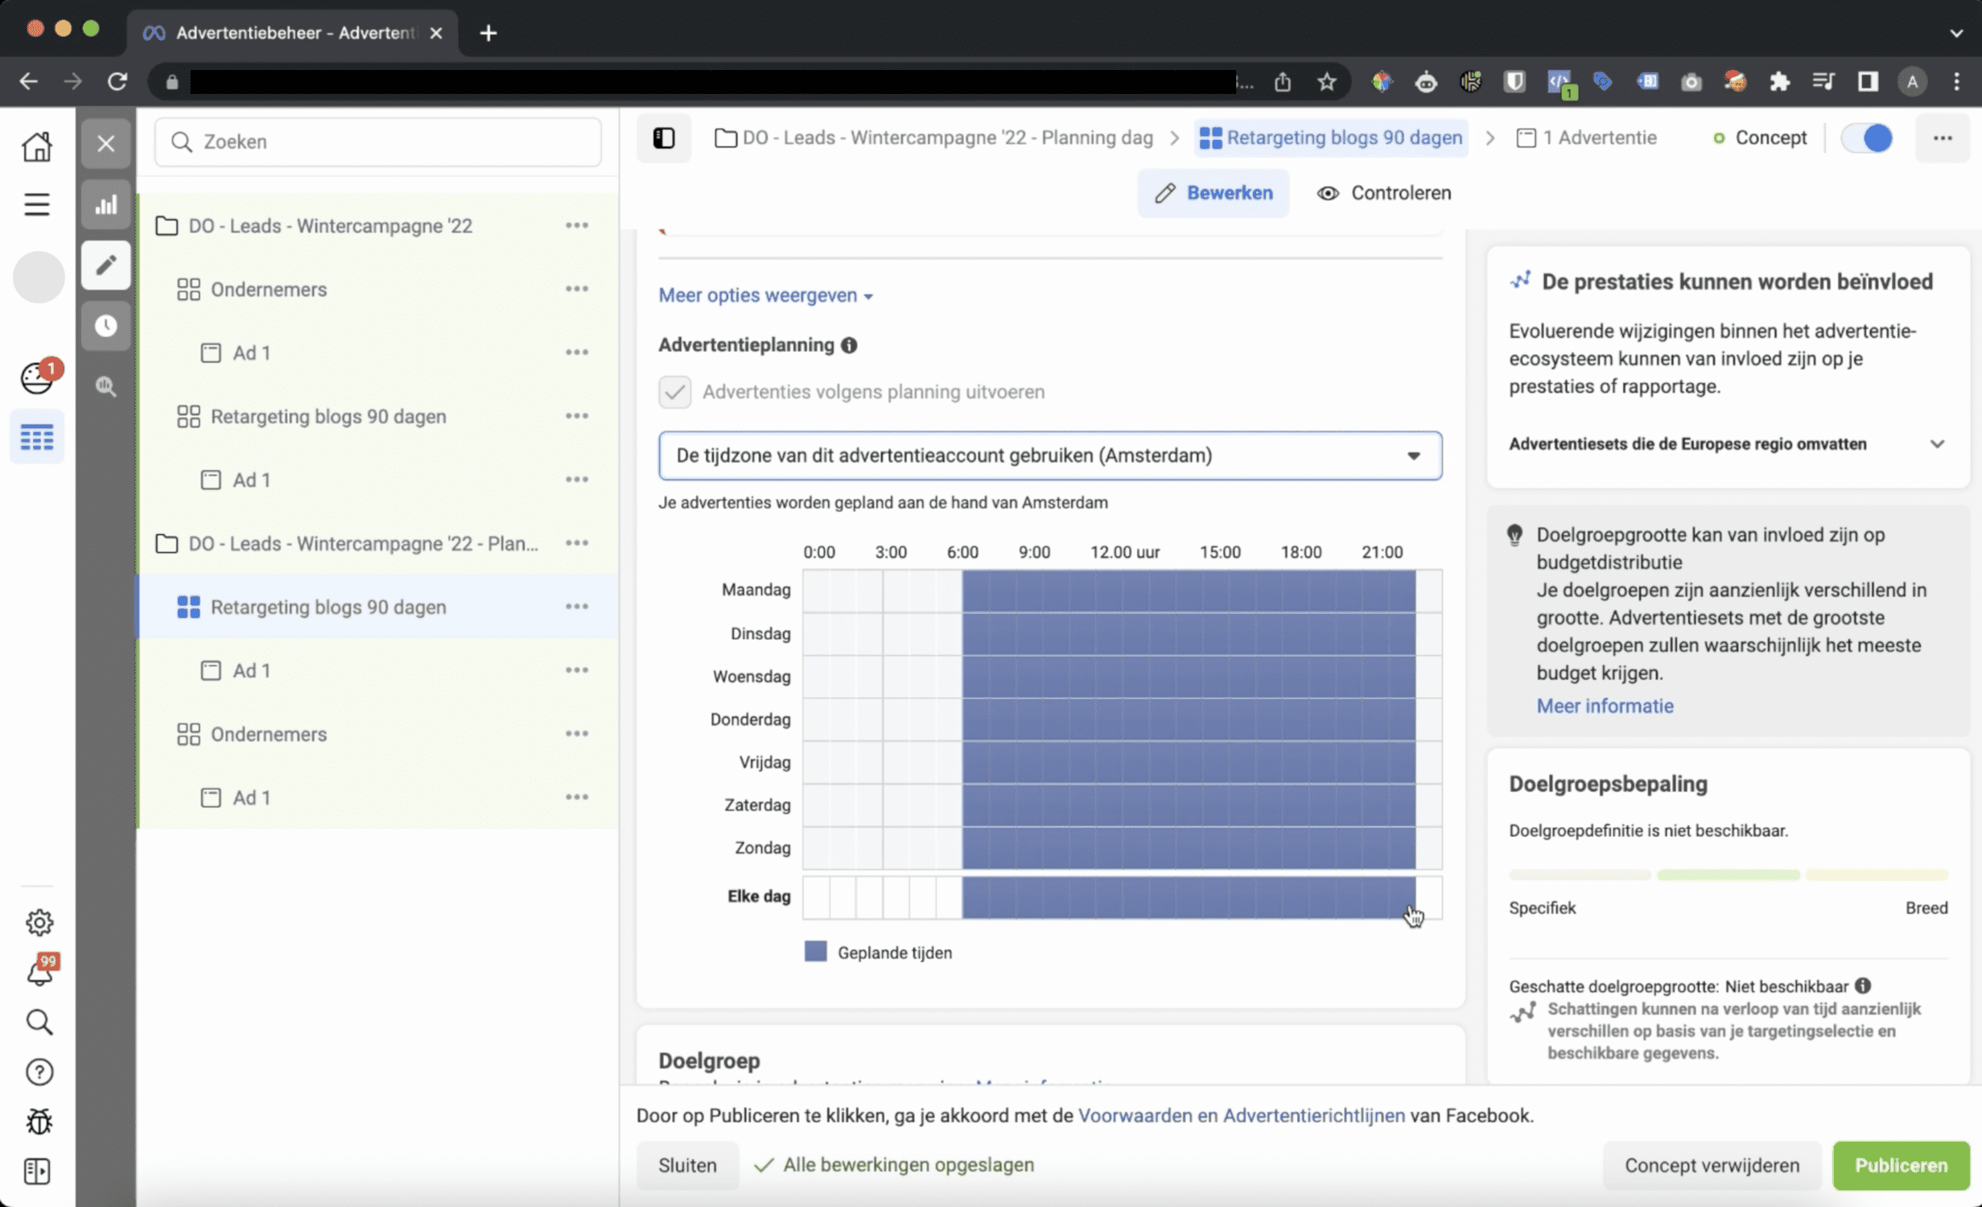Select DO - Leads - Wintercampagne '22 campaign

(330, 225)
